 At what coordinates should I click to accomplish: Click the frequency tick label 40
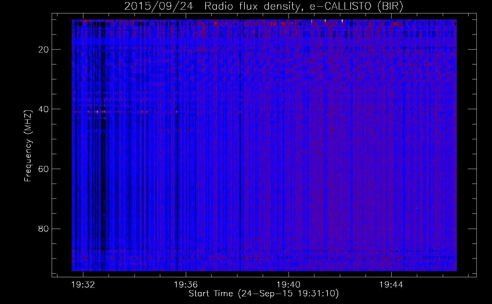[44, 109]
